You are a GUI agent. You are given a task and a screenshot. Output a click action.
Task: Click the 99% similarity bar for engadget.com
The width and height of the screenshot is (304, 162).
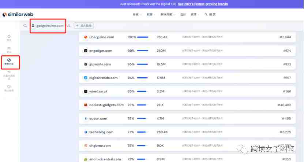pos(143,51)
